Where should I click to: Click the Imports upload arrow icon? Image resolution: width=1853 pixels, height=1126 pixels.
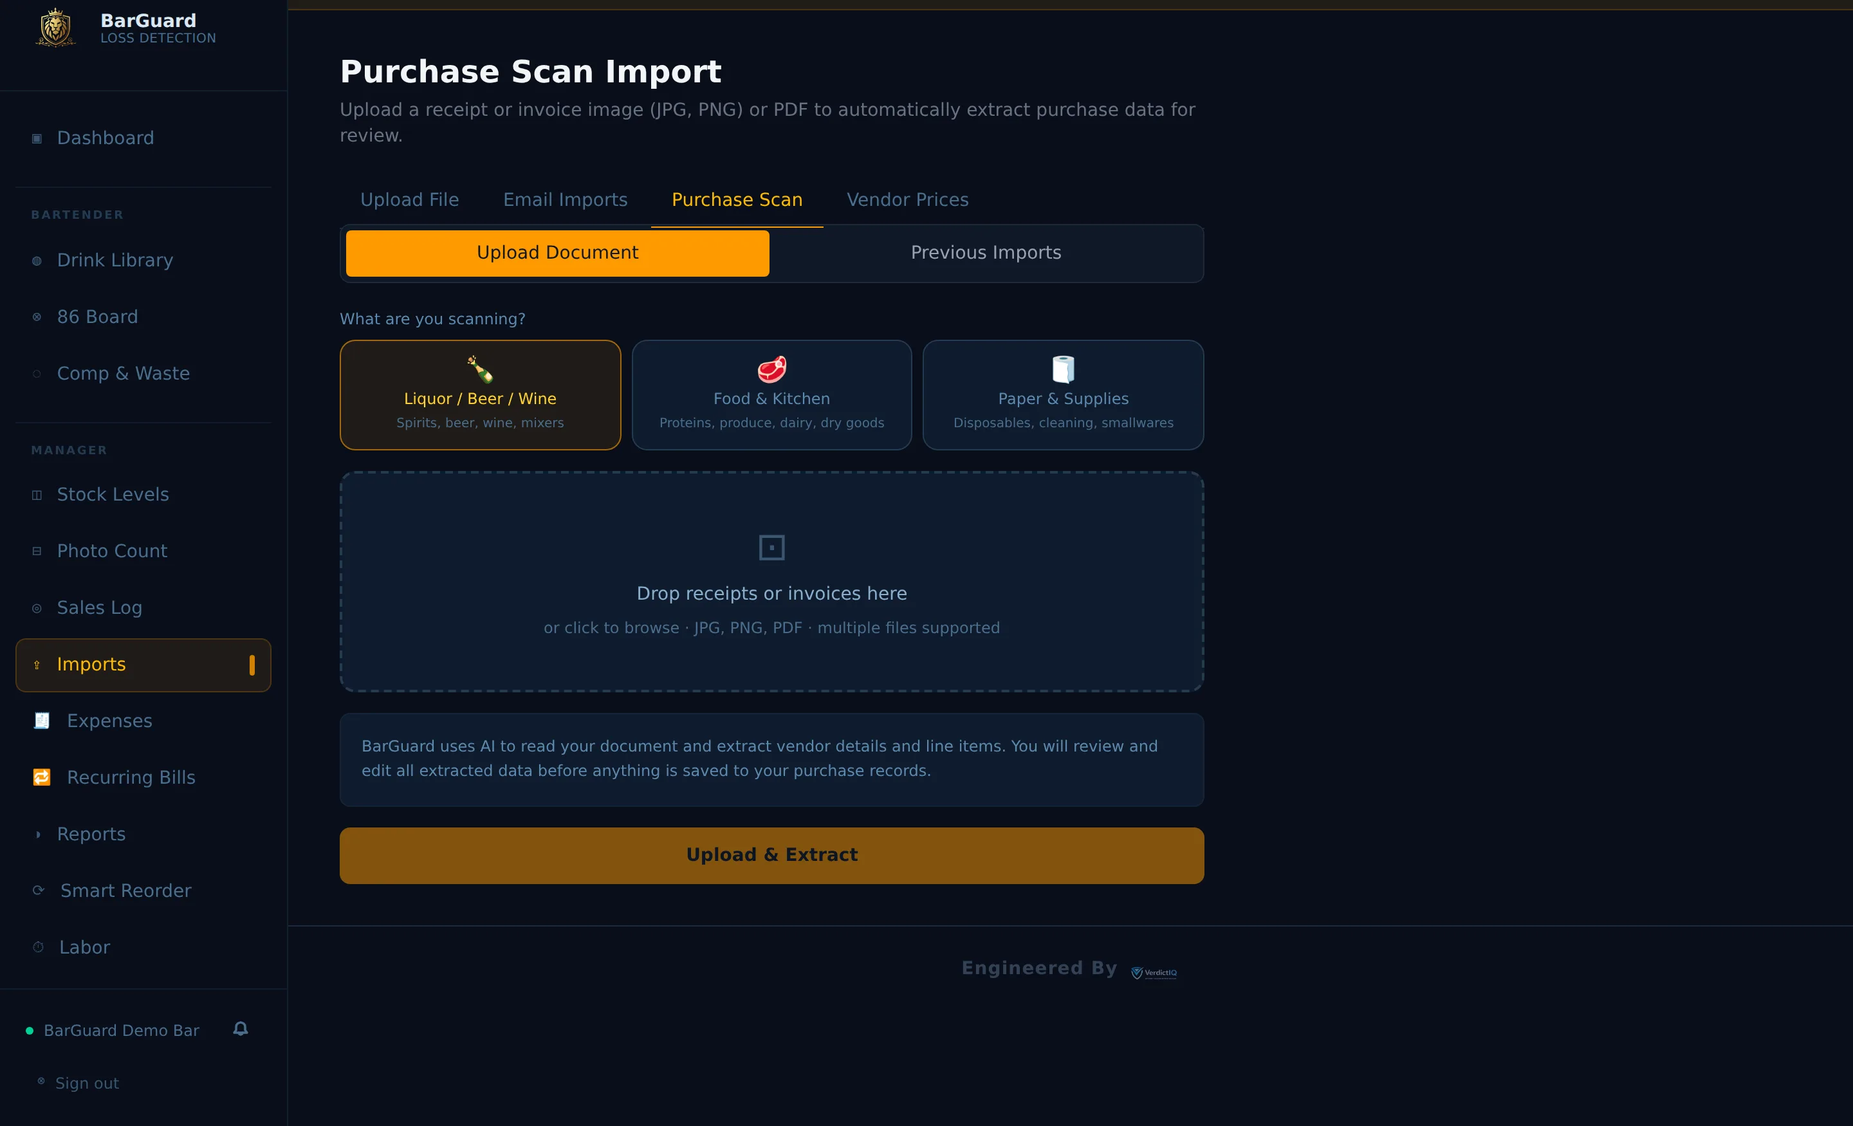coord(37,665)
